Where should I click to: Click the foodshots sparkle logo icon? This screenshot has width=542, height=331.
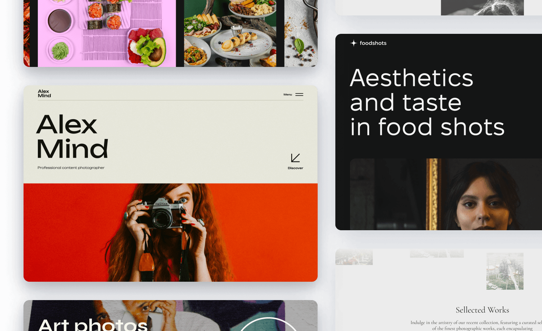point(354,43)
